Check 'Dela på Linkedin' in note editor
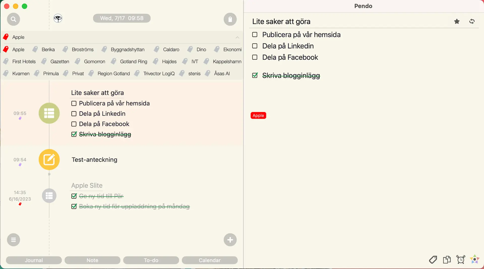The width and height of the screenshot is (484, 269). 255,46
